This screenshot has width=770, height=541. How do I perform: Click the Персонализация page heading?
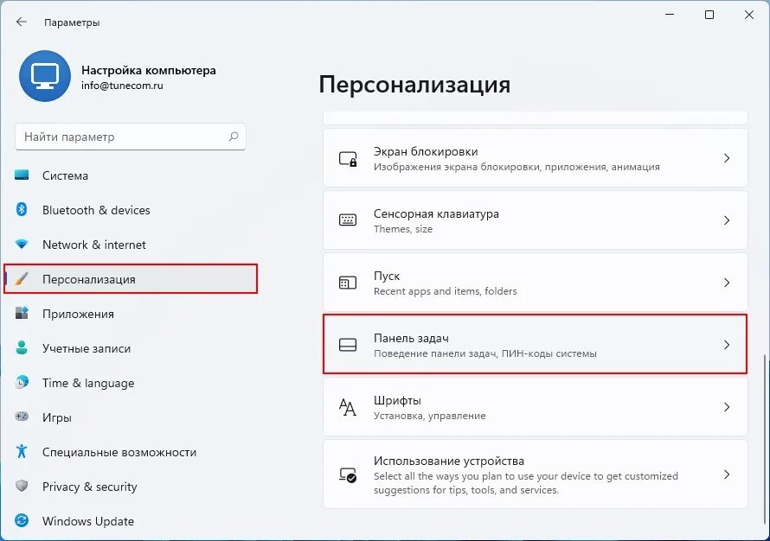414,84
